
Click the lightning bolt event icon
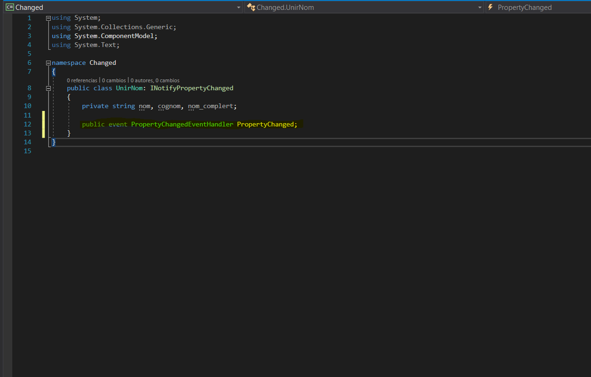[x=491, y=8]
